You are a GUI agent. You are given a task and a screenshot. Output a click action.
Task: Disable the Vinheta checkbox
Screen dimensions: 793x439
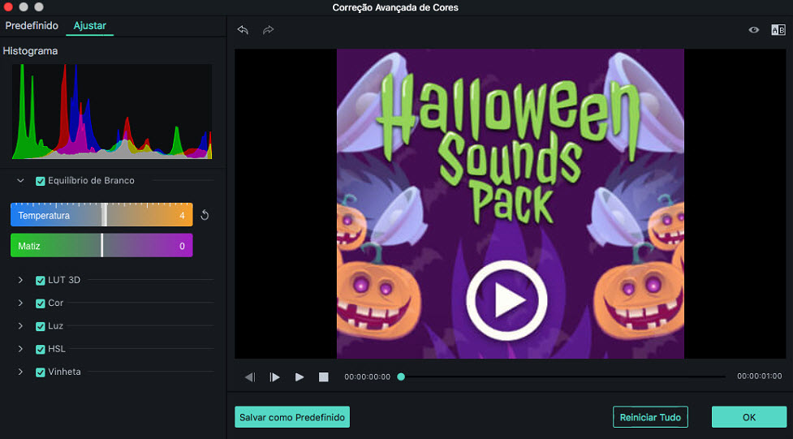(41, 372)
